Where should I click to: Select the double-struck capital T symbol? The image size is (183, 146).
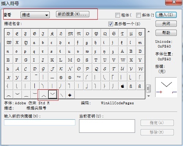click(x=96, y=60)
